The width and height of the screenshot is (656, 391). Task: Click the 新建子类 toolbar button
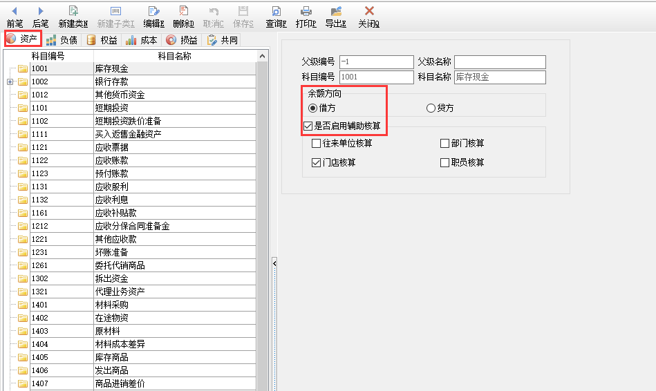116,17
